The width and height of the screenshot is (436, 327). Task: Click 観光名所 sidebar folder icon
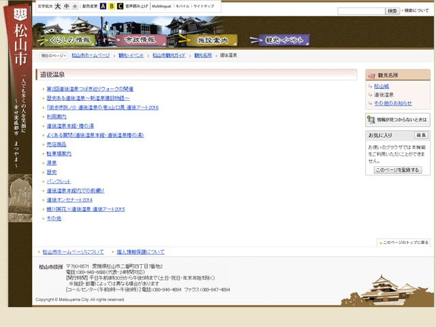(x=371, y=76)
